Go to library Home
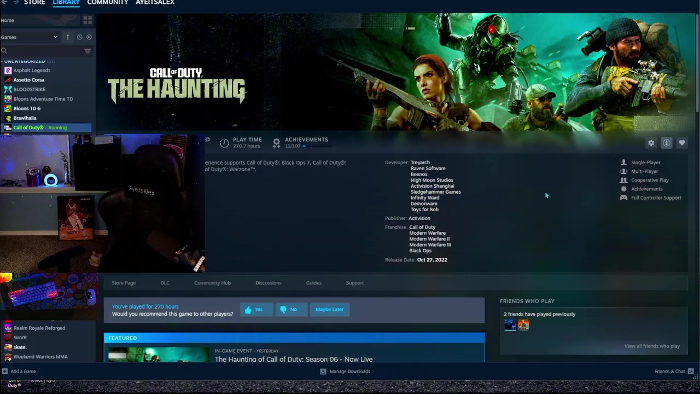The height and width of the screenshot is (394, 700). tap(8, 20)
